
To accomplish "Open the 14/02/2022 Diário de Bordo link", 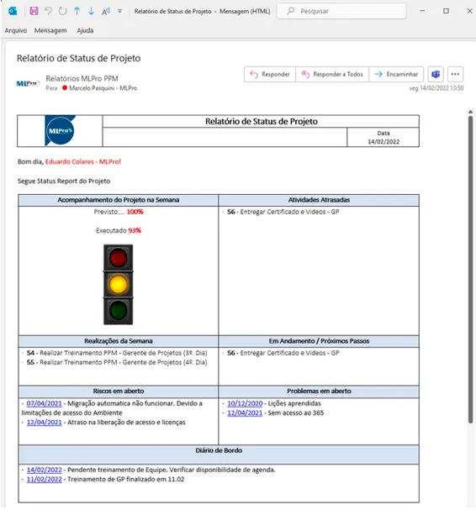I will [44, 470].
